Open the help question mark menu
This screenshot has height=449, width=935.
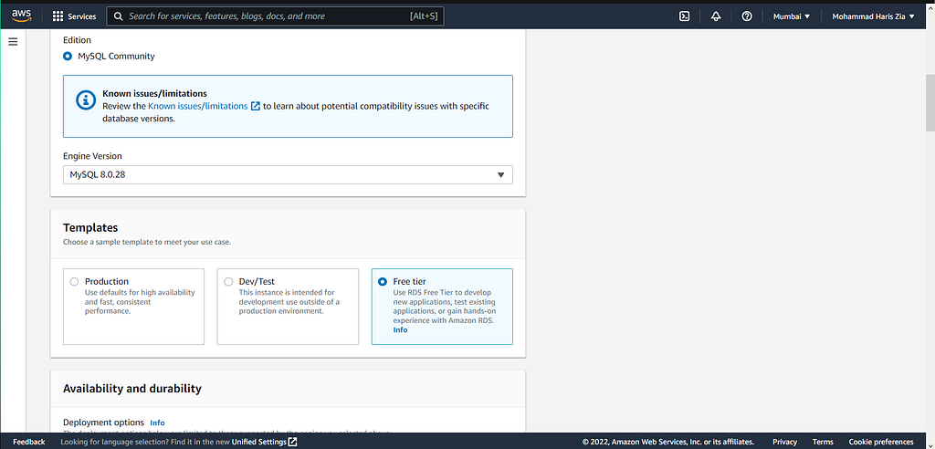tap(747, 16)
